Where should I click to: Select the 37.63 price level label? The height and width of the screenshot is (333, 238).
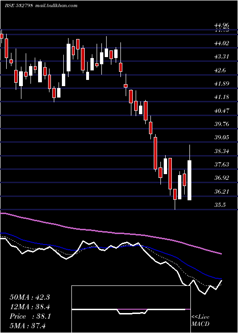pyautogui.click(x=222, y=165)
